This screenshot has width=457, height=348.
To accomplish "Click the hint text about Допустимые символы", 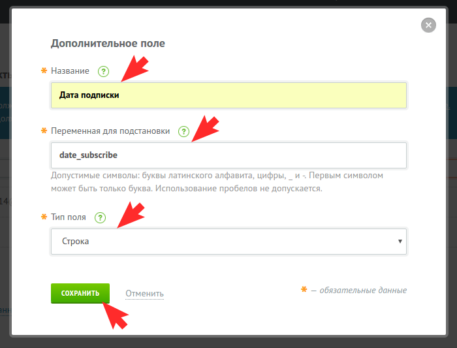I will click(217, 182).
